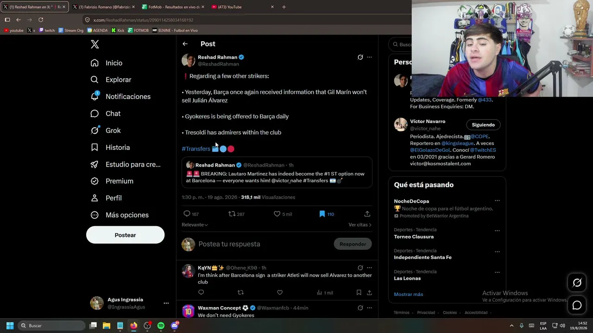Open the quoted Lautaro Martinez BREAKING post

277,173
